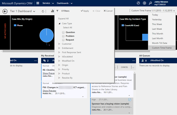Click the Microsoft Dynamics CRM logo
The height and width of the screenshot is (115, 177).
17,3
